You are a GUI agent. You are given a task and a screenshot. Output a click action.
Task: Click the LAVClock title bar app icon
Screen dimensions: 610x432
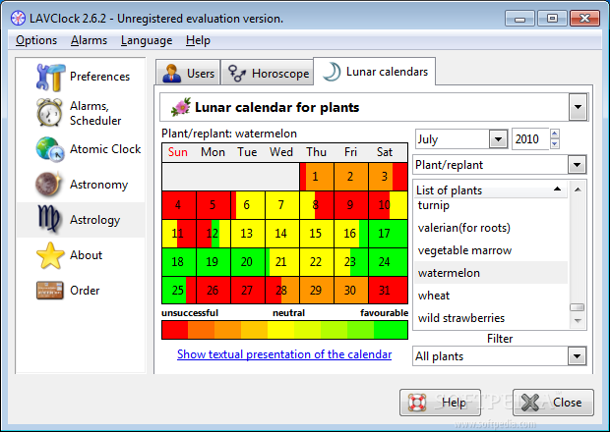18,19
